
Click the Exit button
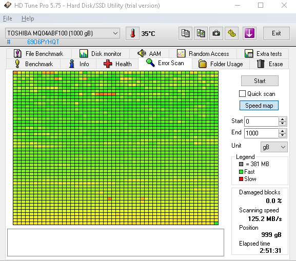click(x=276, y=33)
